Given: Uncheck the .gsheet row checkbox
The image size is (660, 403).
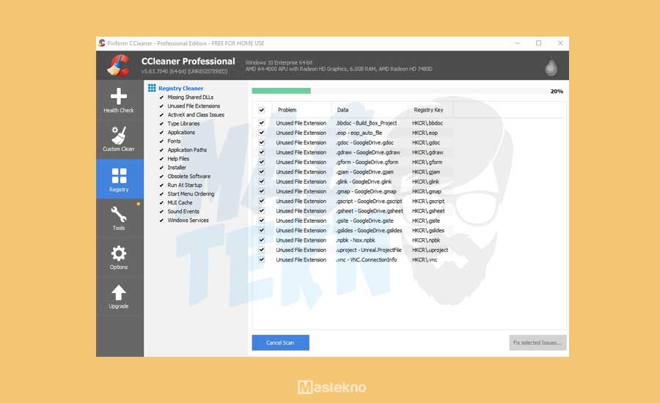Looking at the screenshot, I should (262, 210).
